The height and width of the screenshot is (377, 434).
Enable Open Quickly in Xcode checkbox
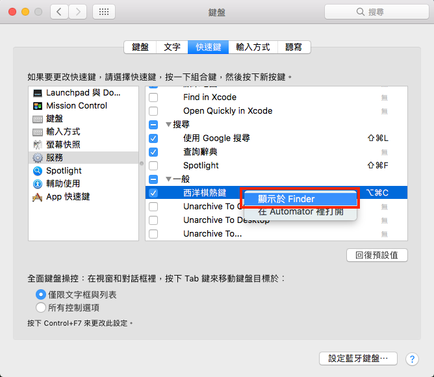point(153,111)
